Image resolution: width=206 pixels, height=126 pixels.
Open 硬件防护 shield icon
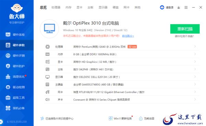coord(8,66)
